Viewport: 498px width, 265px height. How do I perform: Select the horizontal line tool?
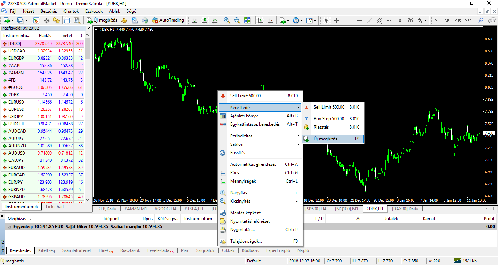[359, 20]
